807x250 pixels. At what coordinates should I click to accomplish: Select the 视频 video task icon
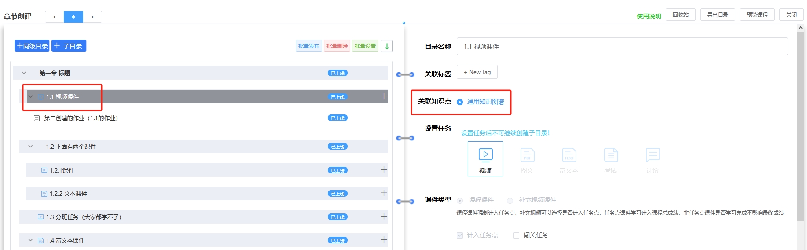click(x=485, y=159)
